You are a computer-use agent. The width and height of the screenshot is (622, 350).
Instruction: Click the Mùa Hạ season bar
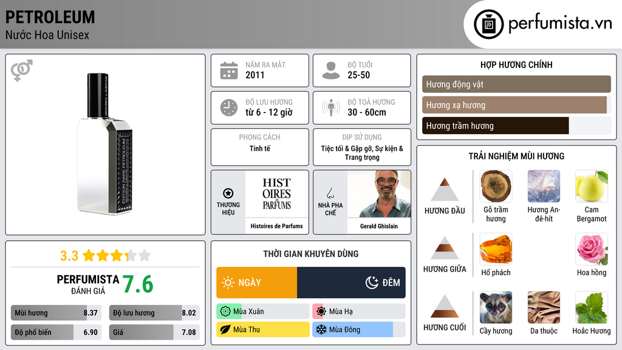click(359, 312)
